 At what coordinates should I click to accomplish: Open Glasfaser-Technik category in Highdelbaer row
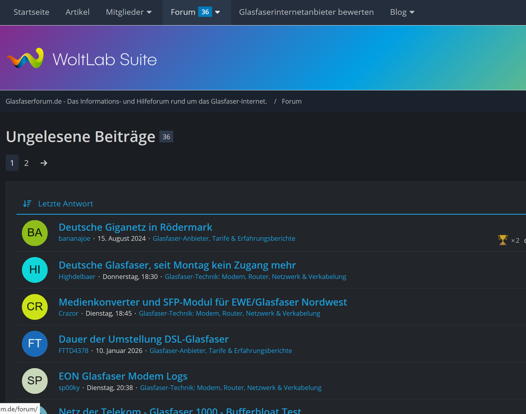255,277
